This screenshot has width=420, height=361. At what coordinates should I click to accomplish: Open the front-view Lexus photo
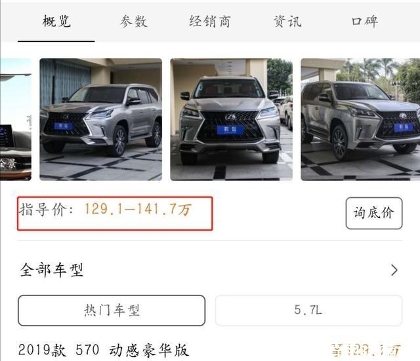(232, 119)
